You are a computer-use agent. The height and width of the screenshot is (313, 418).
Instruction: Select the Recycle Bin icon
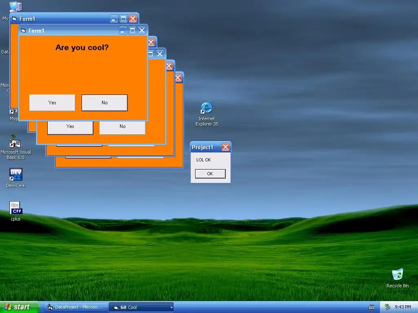tap(398, 278)
